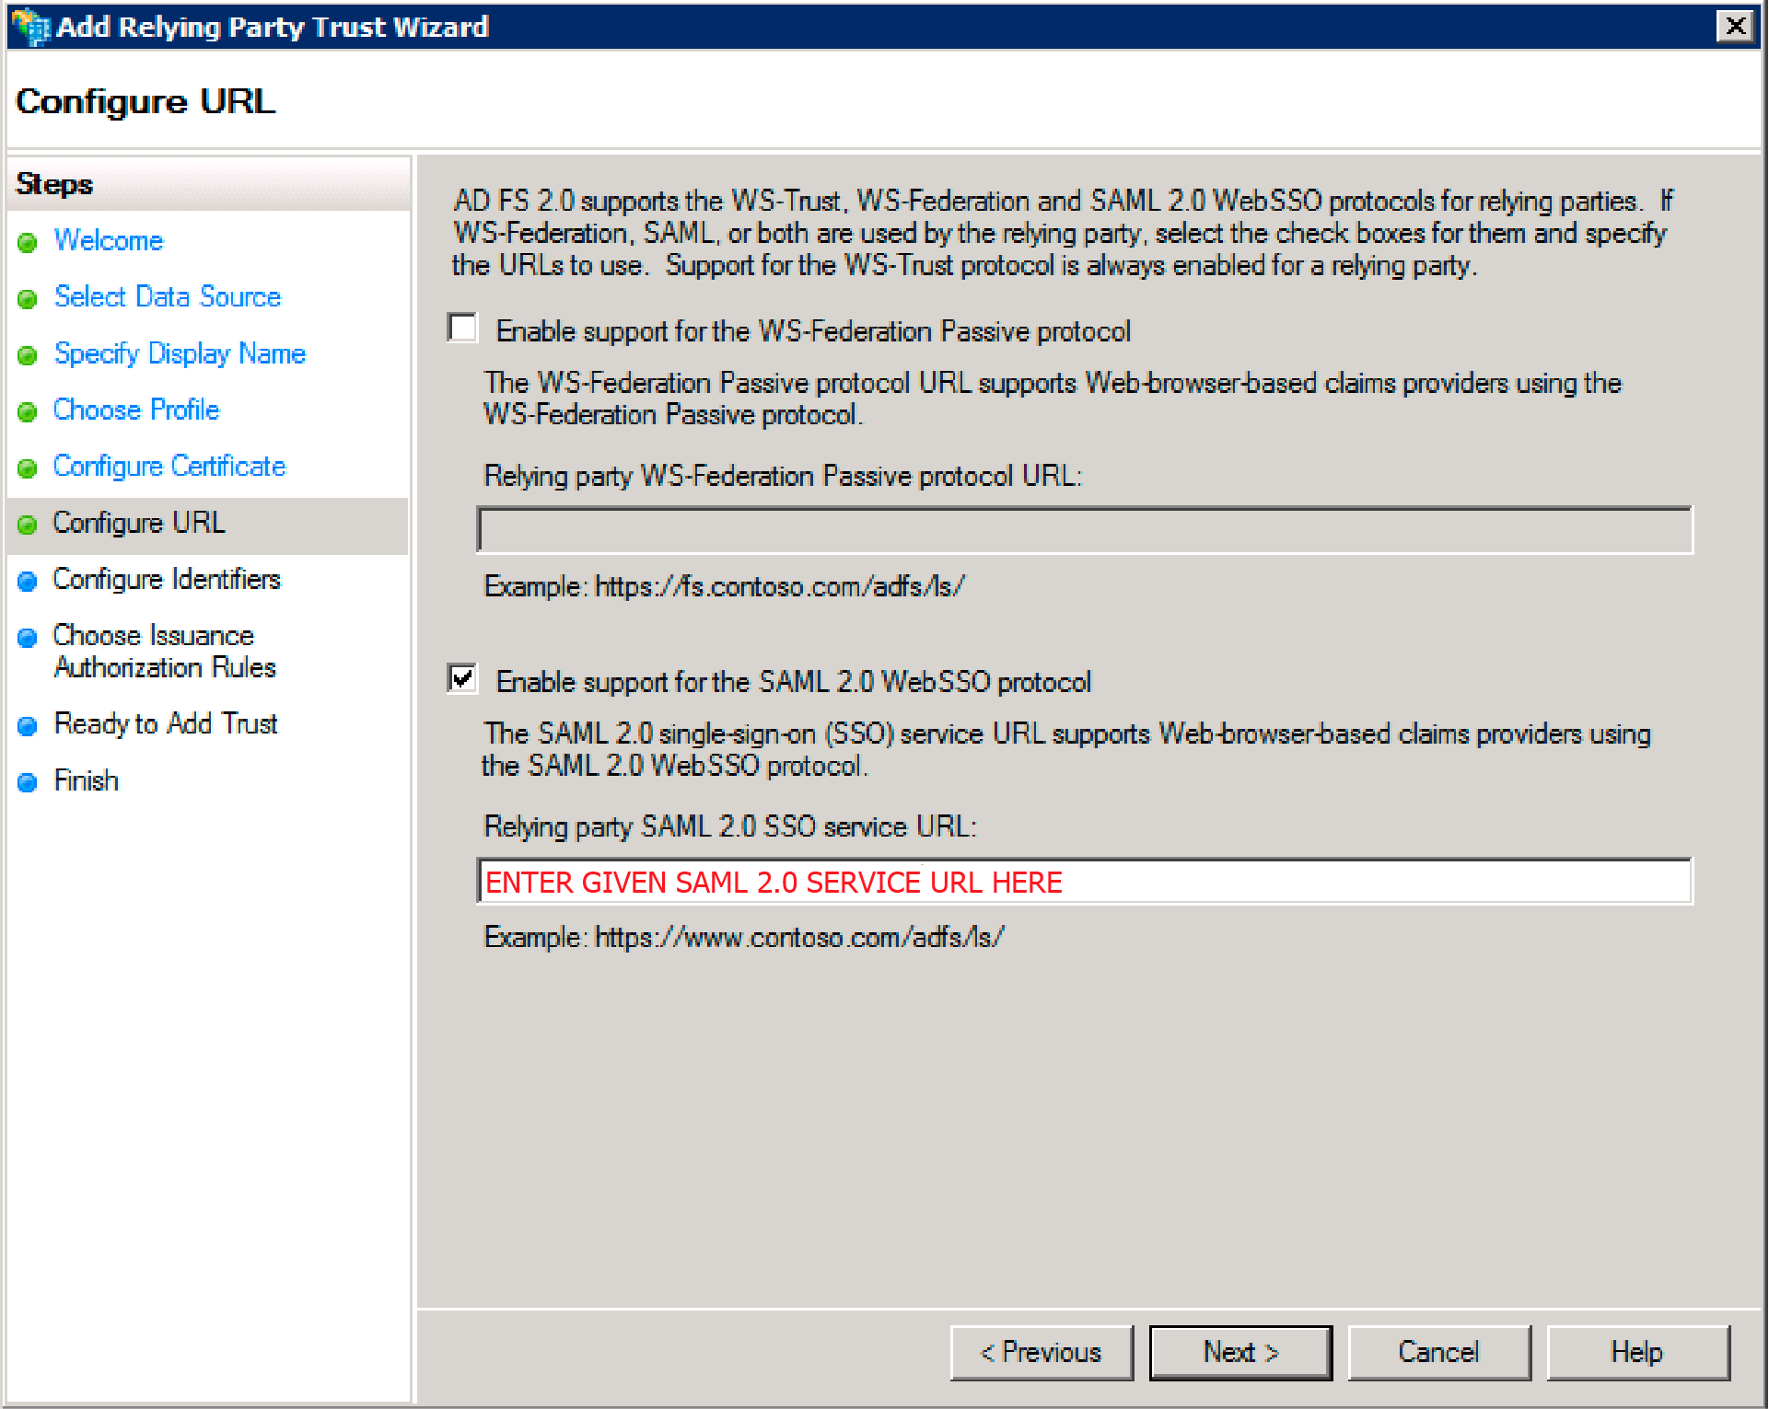
Task: Go to Specify Display Name step
Action: click(180, 354)
